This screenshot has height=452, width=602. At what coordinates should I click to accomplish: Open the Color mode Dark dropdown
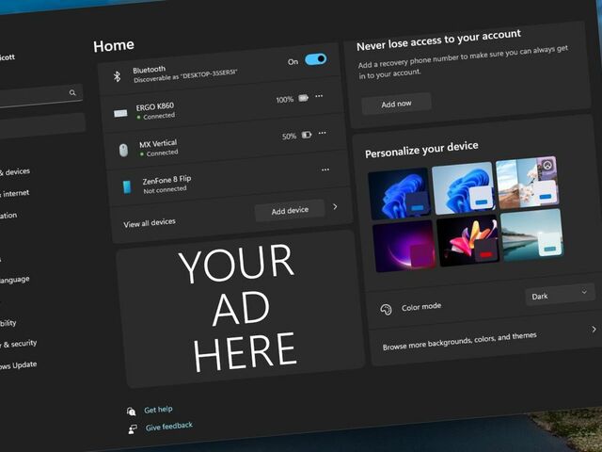pyautogui.click(x=560, y=295)
